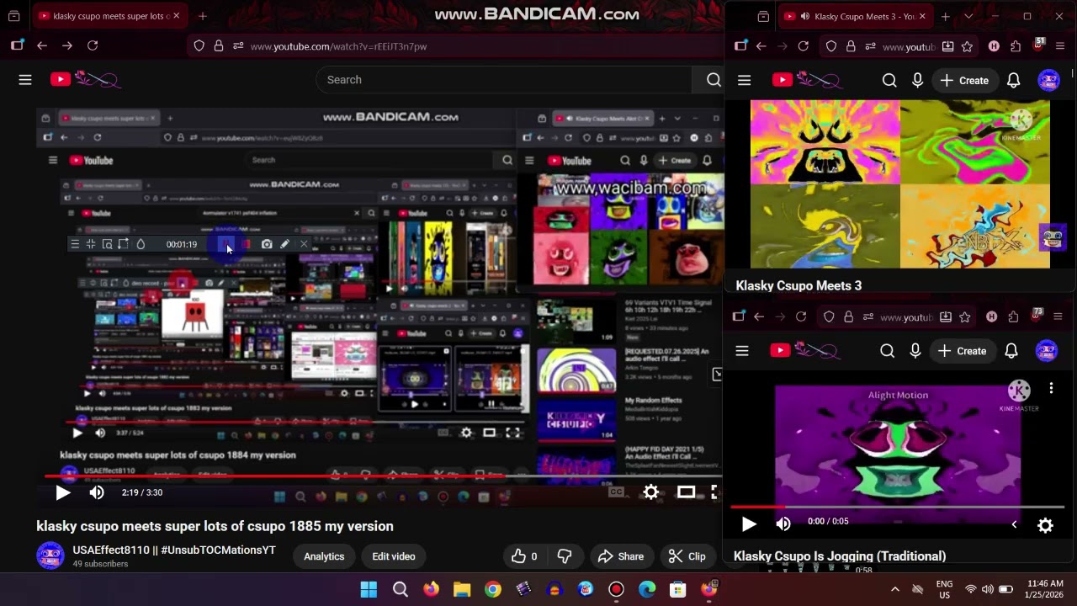Open application menu in bottom-right browser window
Viewport: 1077px width, 606px height.
[1058, 317]
